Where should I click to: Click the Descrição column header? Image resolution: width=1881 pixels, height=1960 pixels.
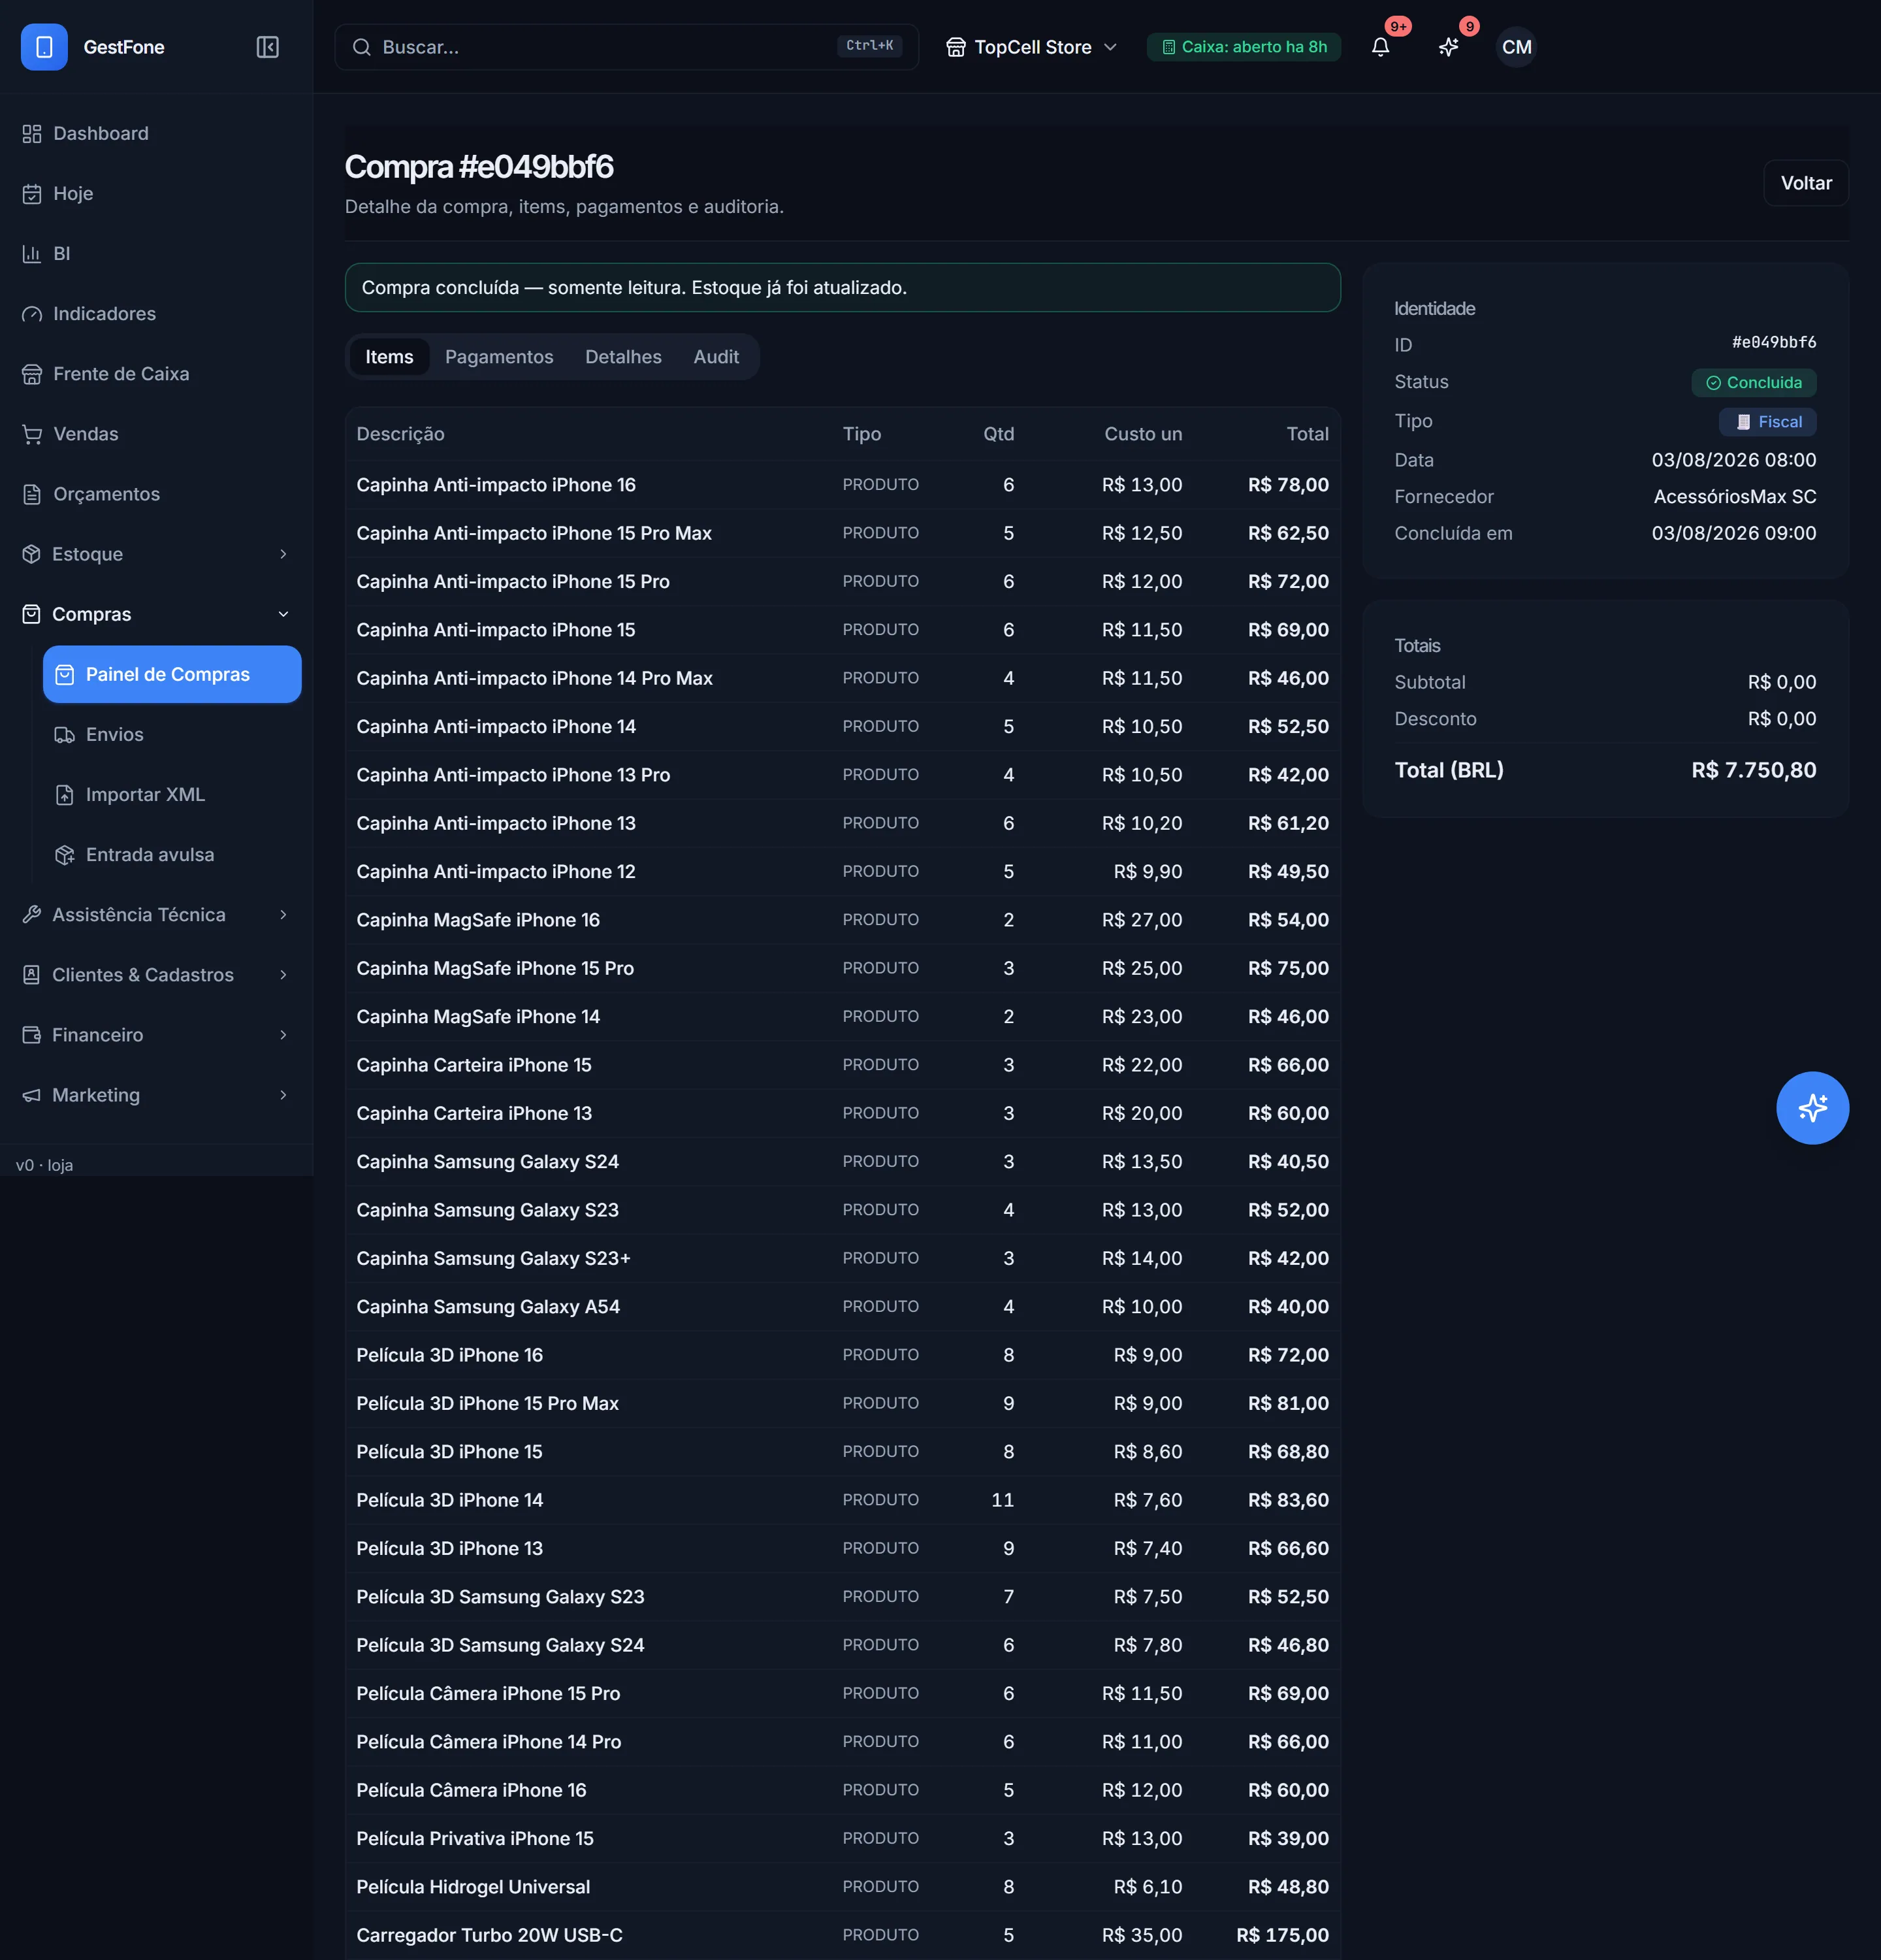(x=400, y=434)
